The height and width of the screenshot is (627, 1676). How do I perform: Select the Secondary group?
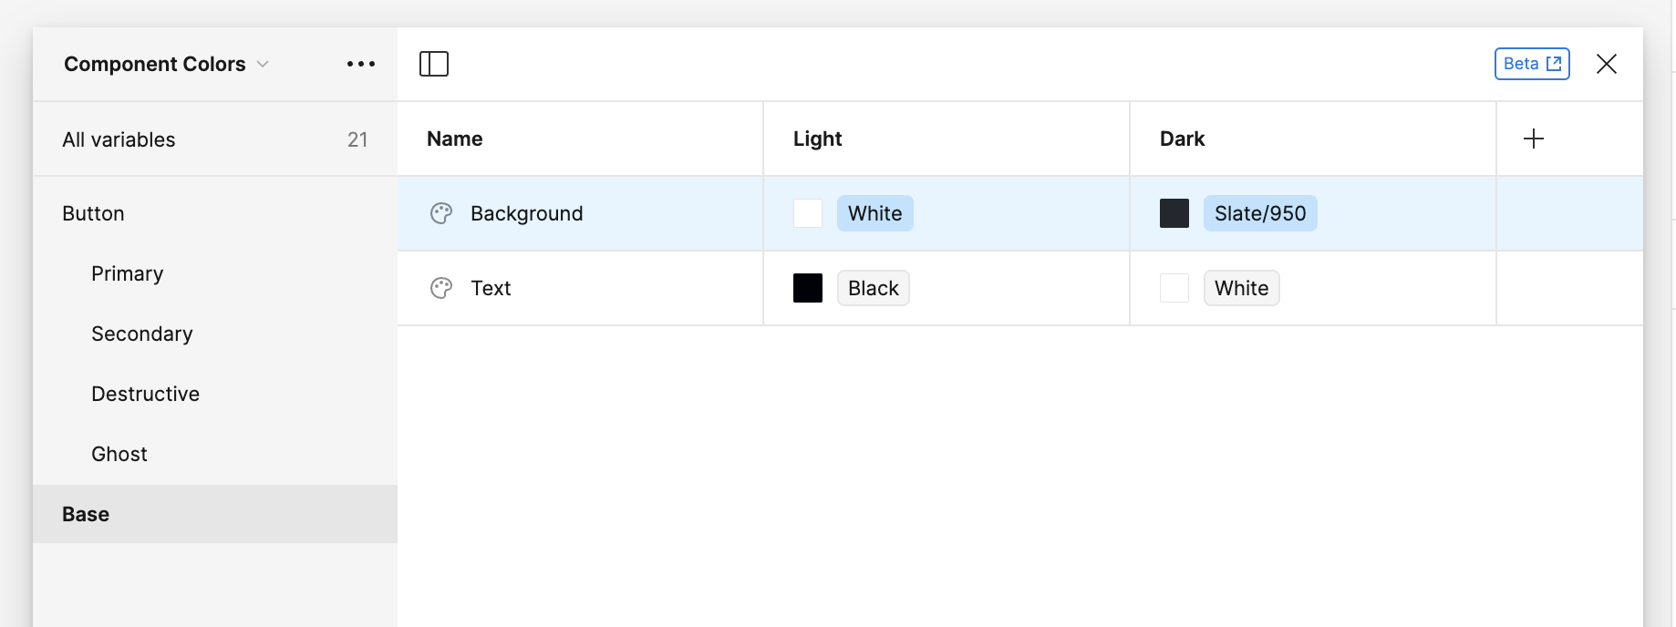coord(141,334)
